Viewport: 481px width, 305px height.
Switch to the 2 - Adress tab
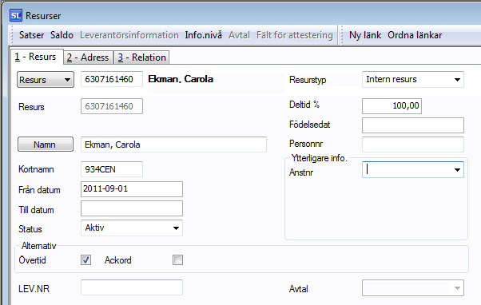tap(89, 57)
